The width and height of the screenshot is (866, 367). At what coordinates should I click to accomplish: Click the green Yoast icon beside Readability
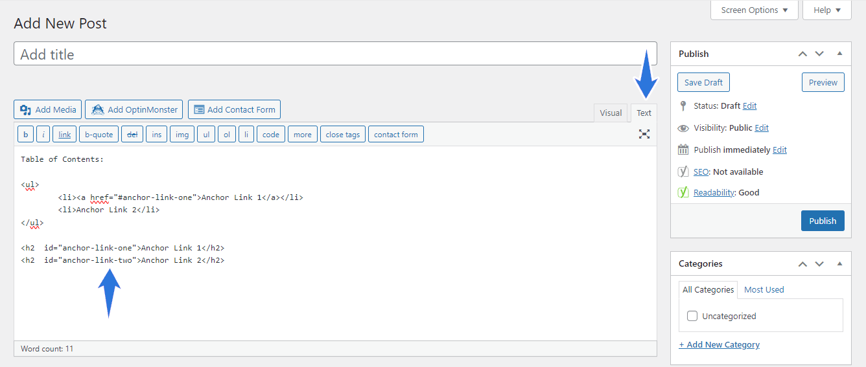683,192
